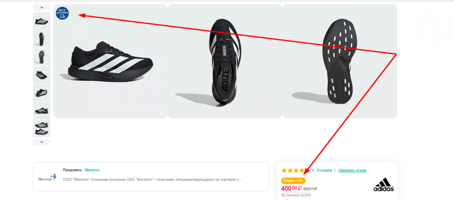Click the Мегатон seller logo

tap(47, 178)
